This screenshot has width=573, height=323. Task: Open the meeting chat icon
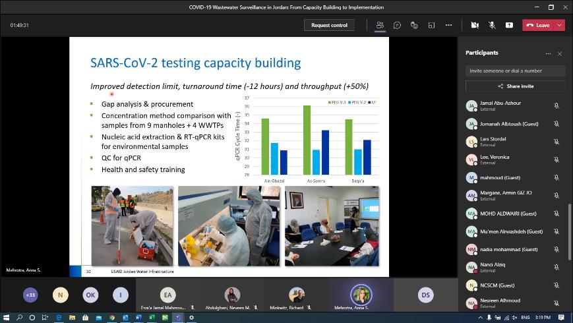[x=397, y=25]
